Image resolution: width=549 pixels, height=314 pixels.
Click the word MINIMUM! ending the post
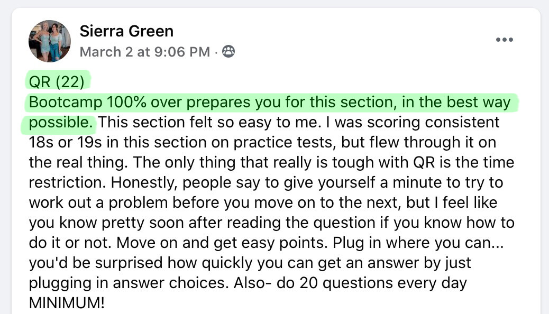click(67, 303)
